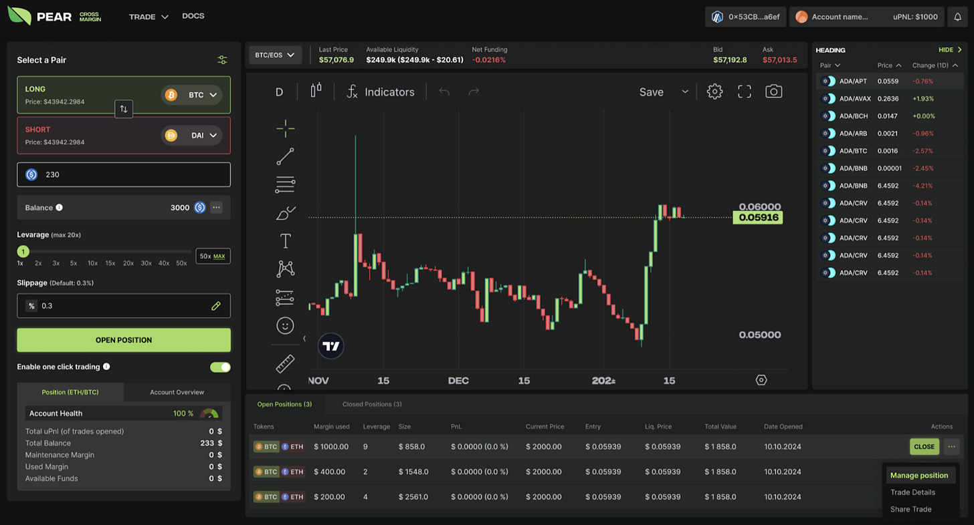Switch to the Closed Positions tab

pos(372,404)
